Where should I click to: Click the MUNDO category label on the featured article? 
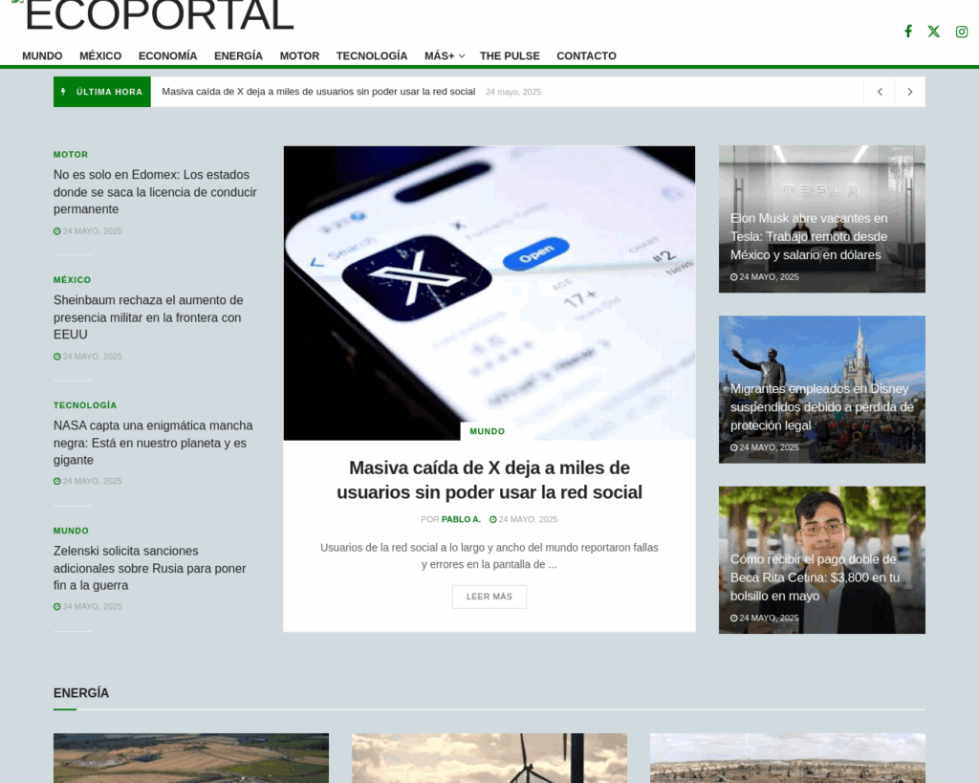(x=487, y=431)
